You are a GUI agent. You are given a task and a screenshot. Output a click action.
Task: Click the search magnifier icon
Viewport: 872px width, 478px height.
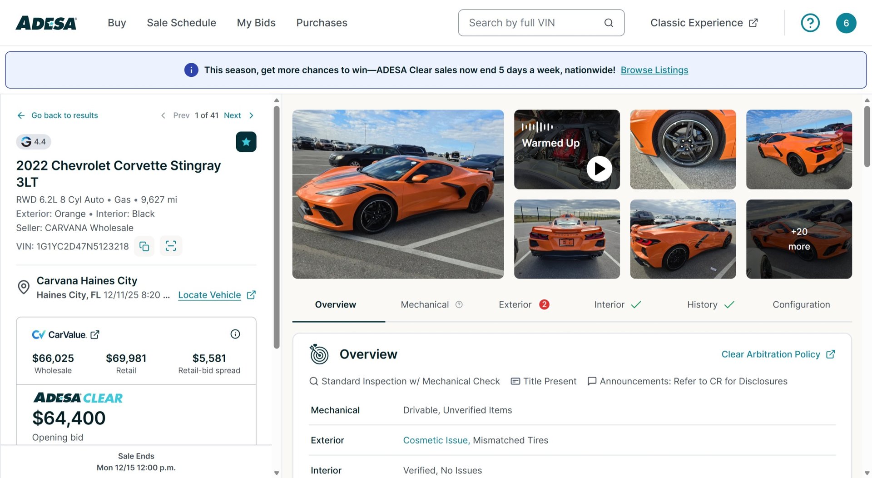click(x=609, y=22)
